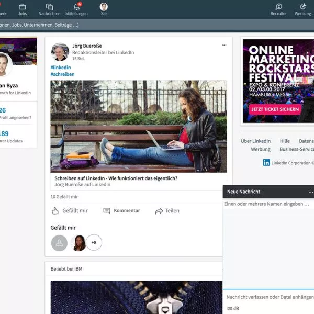Click the Teilen share arrow icon

159,211
